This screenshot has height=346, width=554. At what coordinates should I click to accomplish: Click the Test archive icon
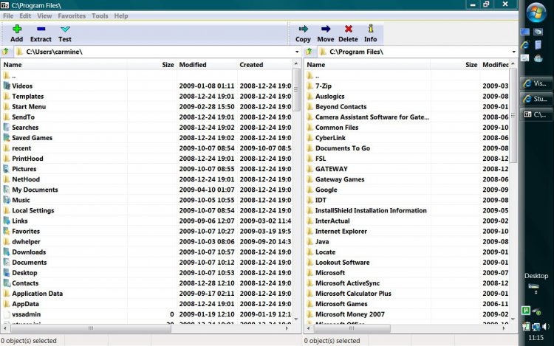(65, 29)
